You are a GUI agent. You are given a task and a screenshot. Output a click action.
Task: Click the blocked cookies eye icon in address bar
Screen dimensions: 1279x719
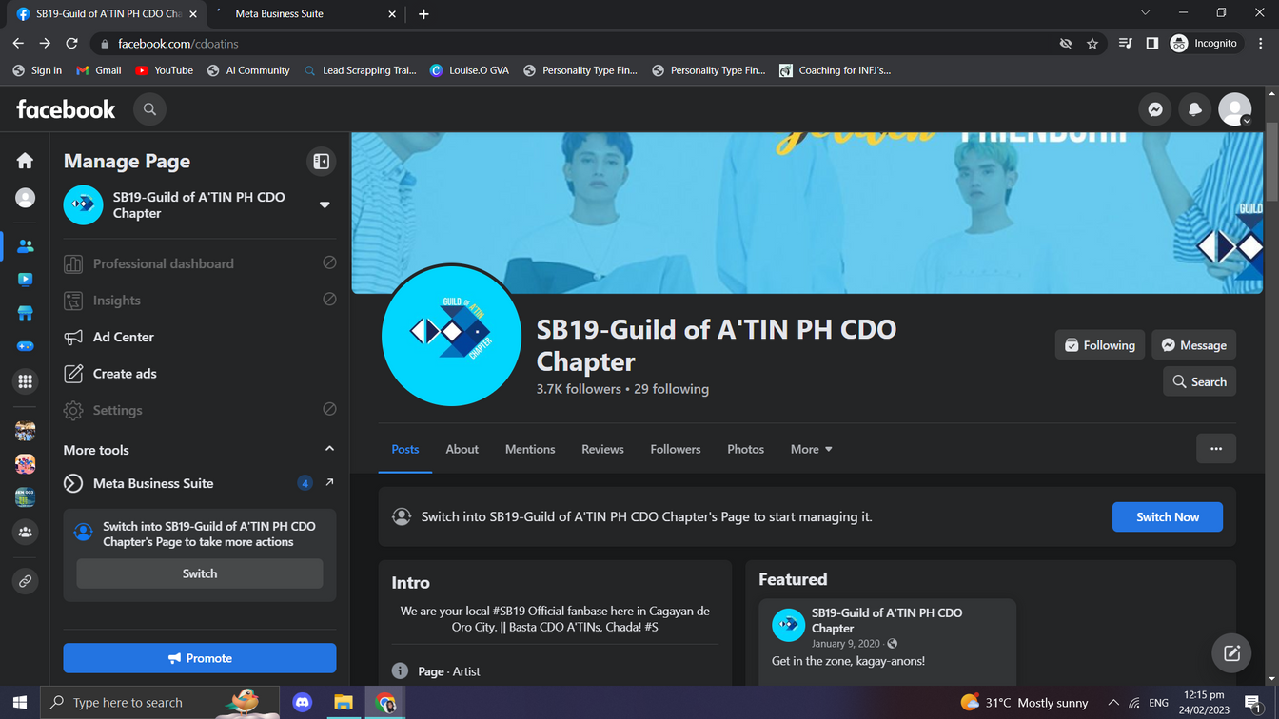1066,44
